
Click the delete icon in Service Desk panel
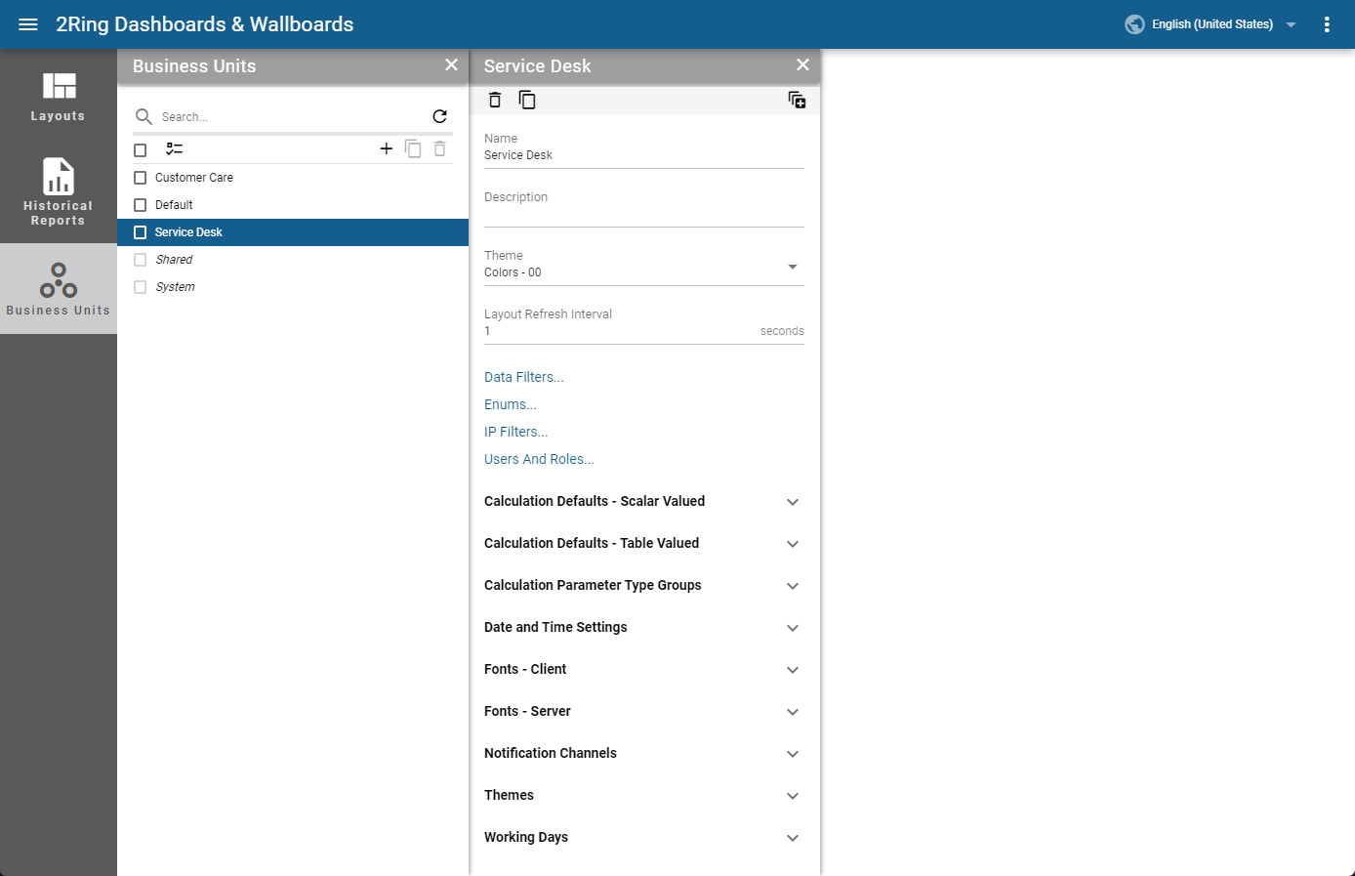(x=495, y=100)
